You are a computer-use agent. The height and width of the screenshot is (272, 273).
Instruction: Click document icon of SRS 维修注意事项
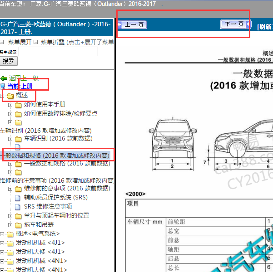click(18, 207)
